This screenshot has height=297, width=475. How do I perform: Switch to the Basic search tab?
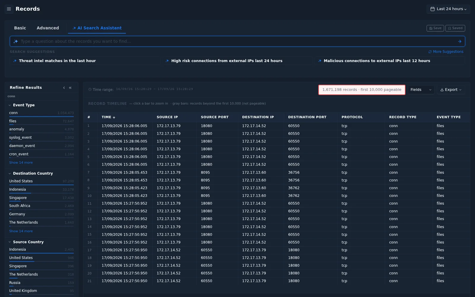pos(20,28)
